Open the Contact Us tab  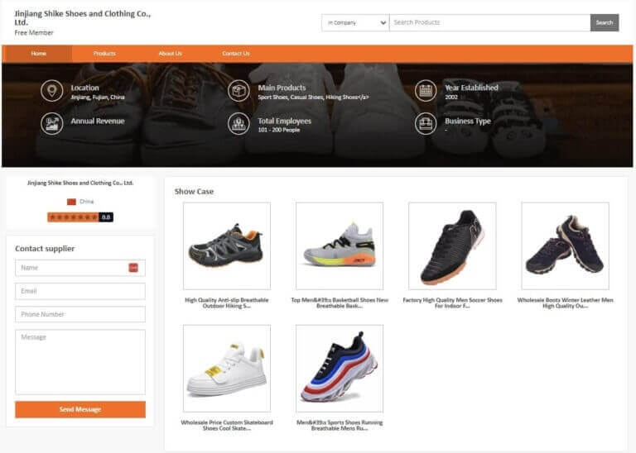(x=236, y=54)
